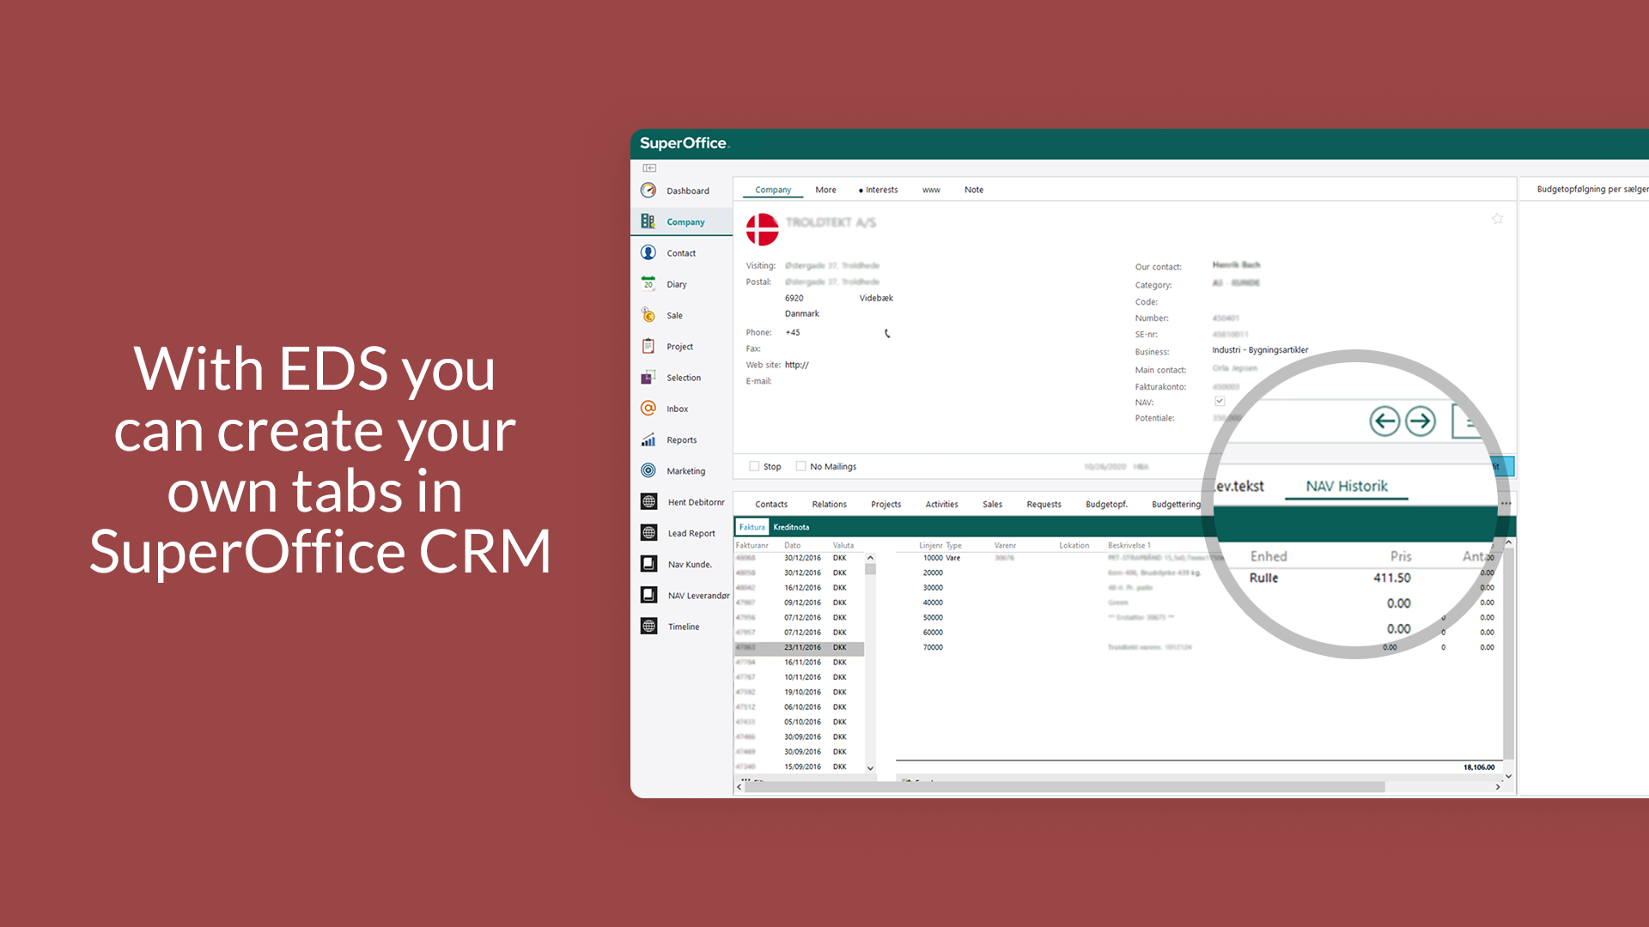1649x927 pixels.
Task: Open the Interests tab
Action: (879, 190)
